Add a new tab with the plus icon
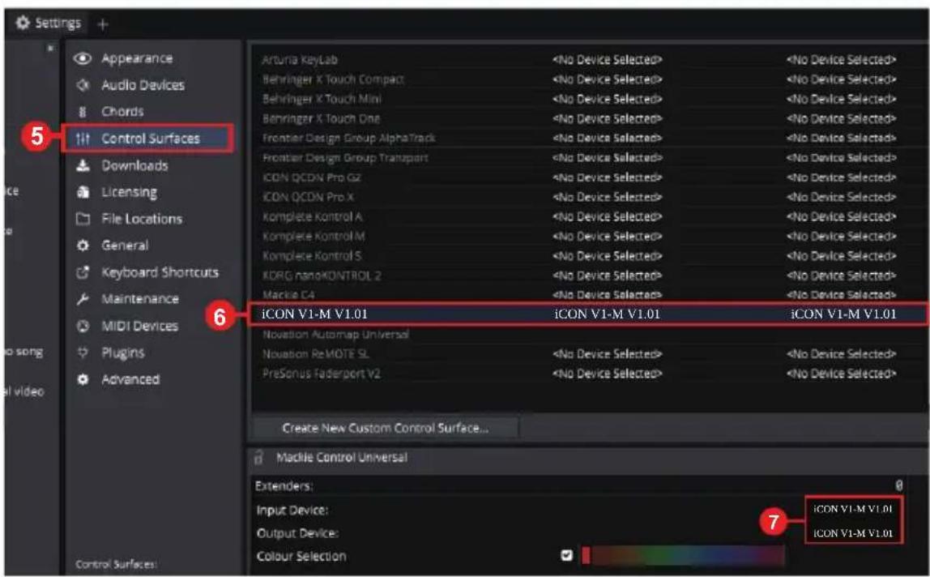930x577 pixels. (x=103, y=24)
